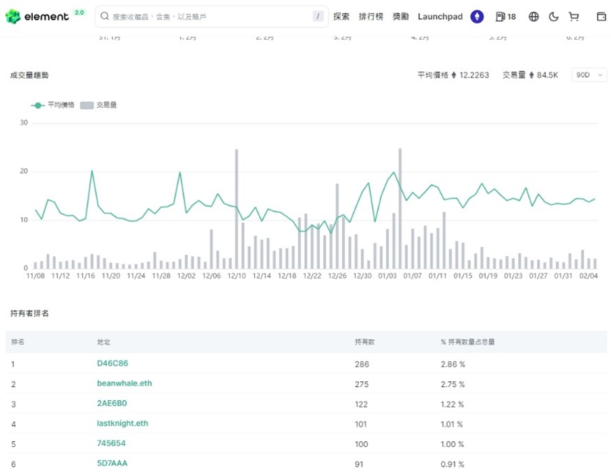Open holder address D46C86
This screenshot has height=472, width=611.
coord(112,364)
